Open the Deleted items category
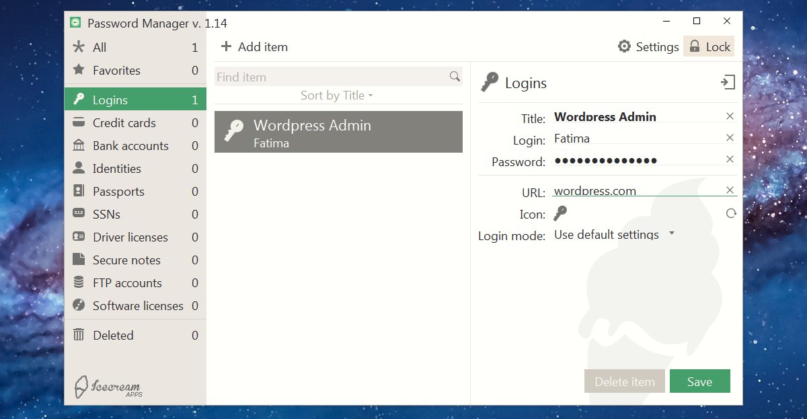Viewport: 807px width, 419px height. (x=135, y=336)
